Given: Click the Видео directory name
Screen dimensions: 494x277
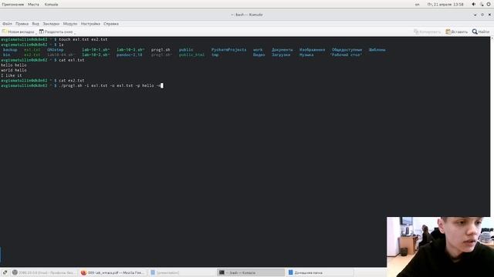Looking at the screenshot, I should [x=259, y=55].
